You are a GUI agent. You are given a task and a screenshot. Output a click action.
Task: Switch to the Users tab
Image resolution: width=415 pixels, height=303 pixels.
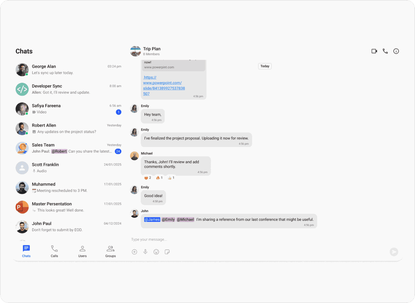pos(82,251)
